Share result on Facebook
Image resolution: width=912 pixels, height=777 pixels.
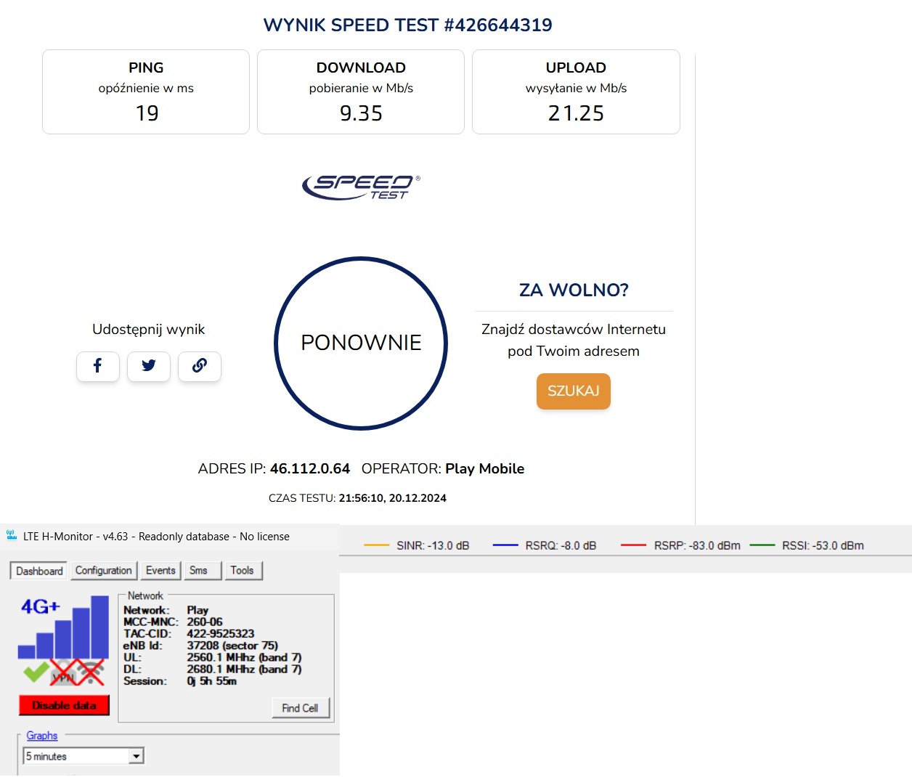[x=98, y=366]
